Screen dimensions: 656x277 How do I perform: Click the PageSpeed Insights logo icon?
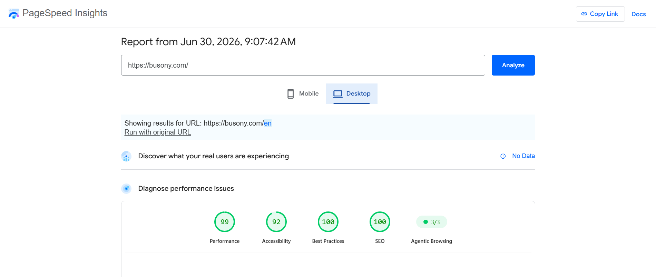[x=14, y=14]
